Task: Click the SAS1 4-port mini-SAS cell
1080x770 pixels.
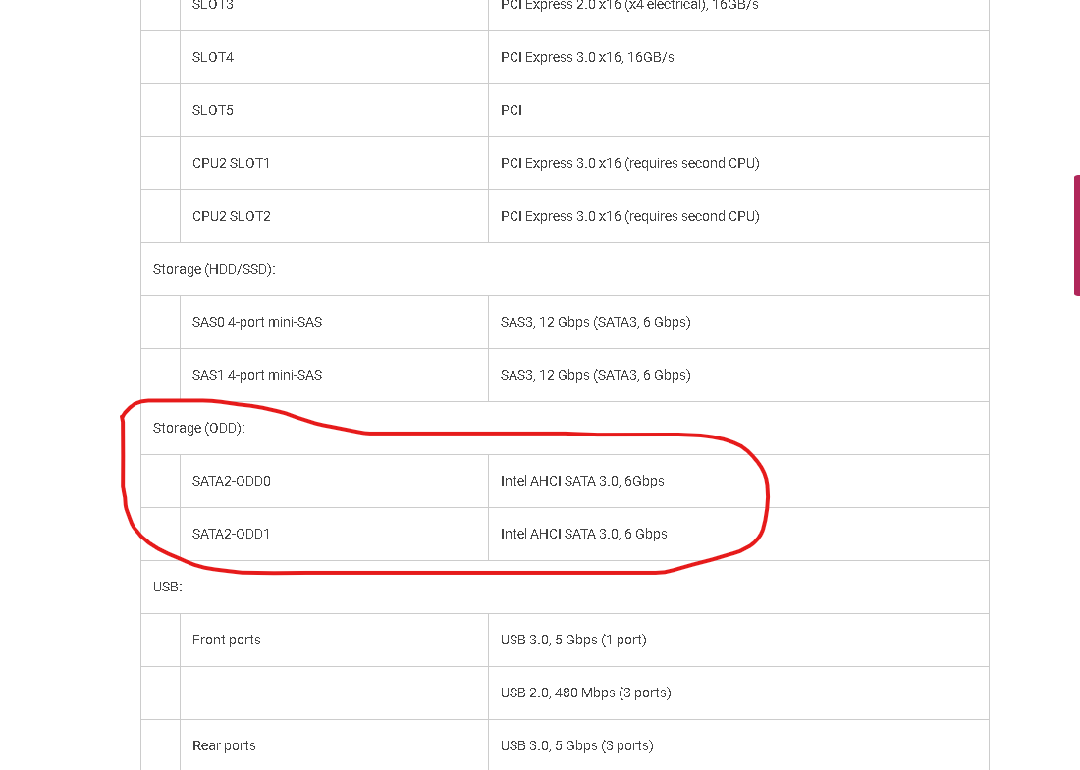Action: 334,375
